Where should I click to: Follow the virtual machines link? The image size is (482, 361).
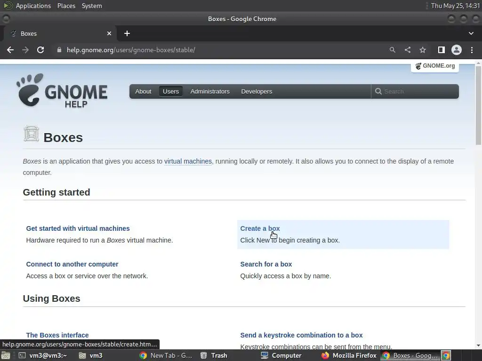pos(188,161)
